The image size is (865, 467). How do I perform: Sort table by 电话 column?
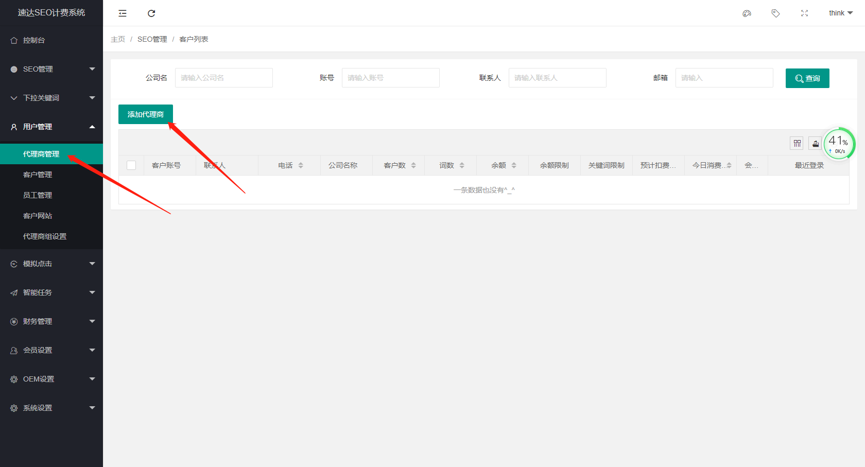(301, 165)
